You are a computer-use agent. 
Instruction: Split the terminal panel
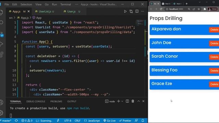127,101
